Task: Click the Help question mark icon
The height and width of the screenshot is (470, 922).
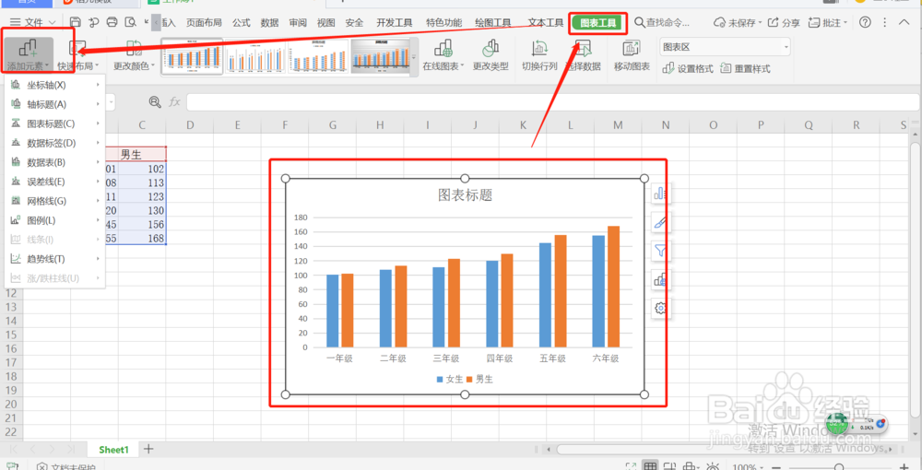Action: [865, 22]
